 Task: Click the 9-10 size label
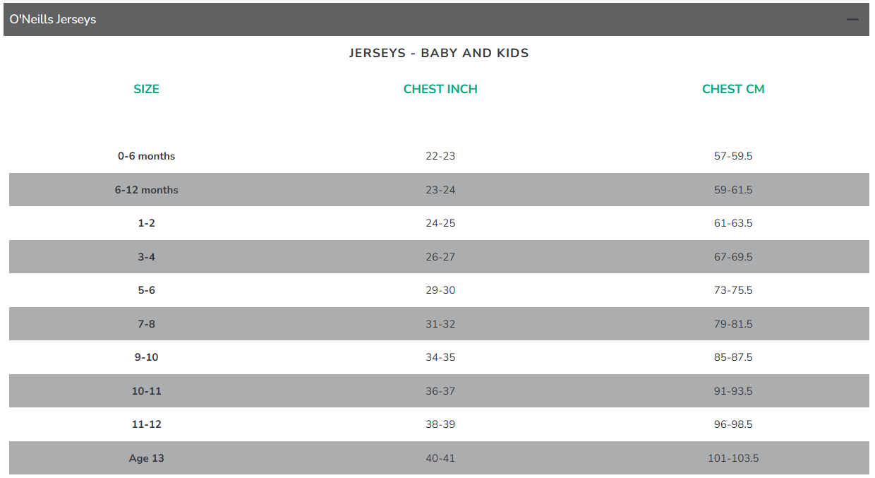click(147, 357)
